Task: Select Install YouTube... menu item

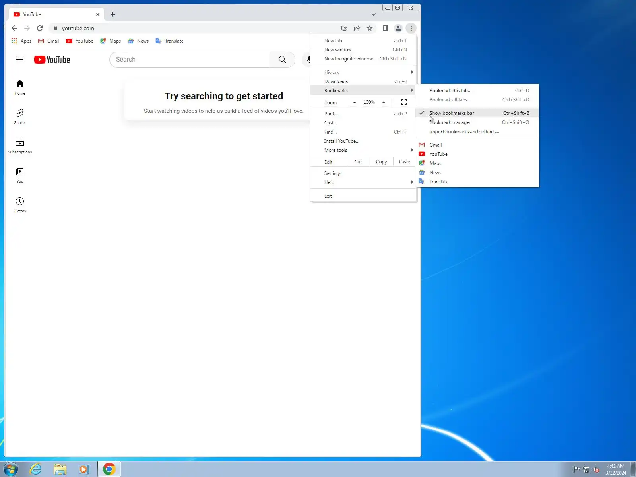Action: (363, 141)
